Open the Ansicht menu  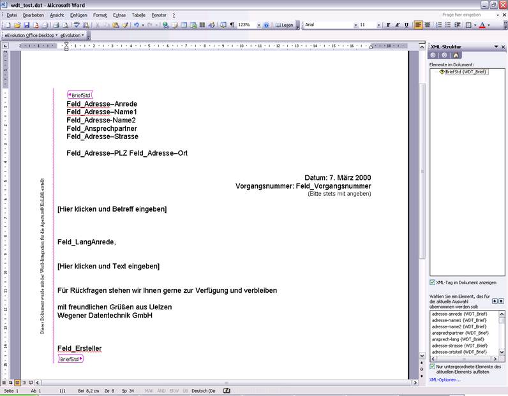tap(57, 15)
